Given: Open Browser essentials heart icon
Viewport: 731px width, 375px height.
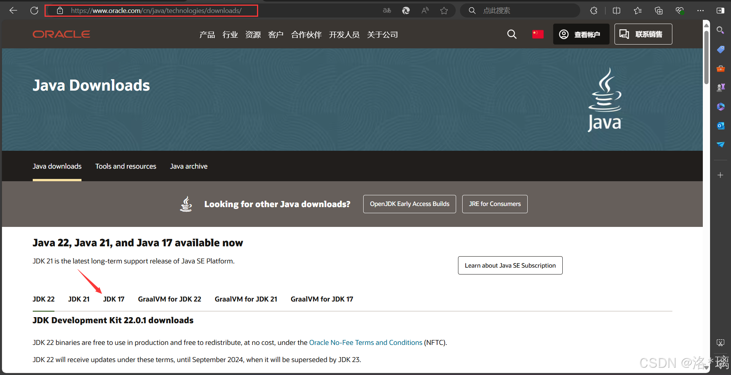Looking at the screenshot, I should (x=680, y=11).
